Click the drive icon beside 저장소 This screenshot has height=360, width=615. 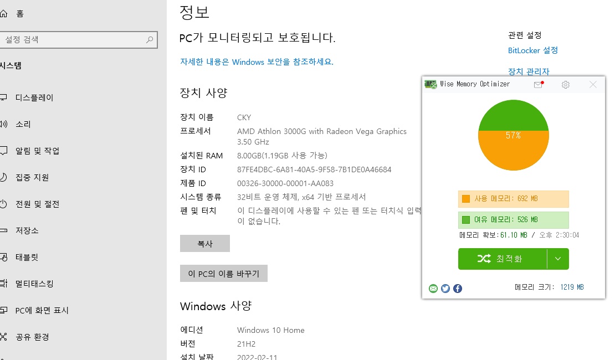click(3, 230)
